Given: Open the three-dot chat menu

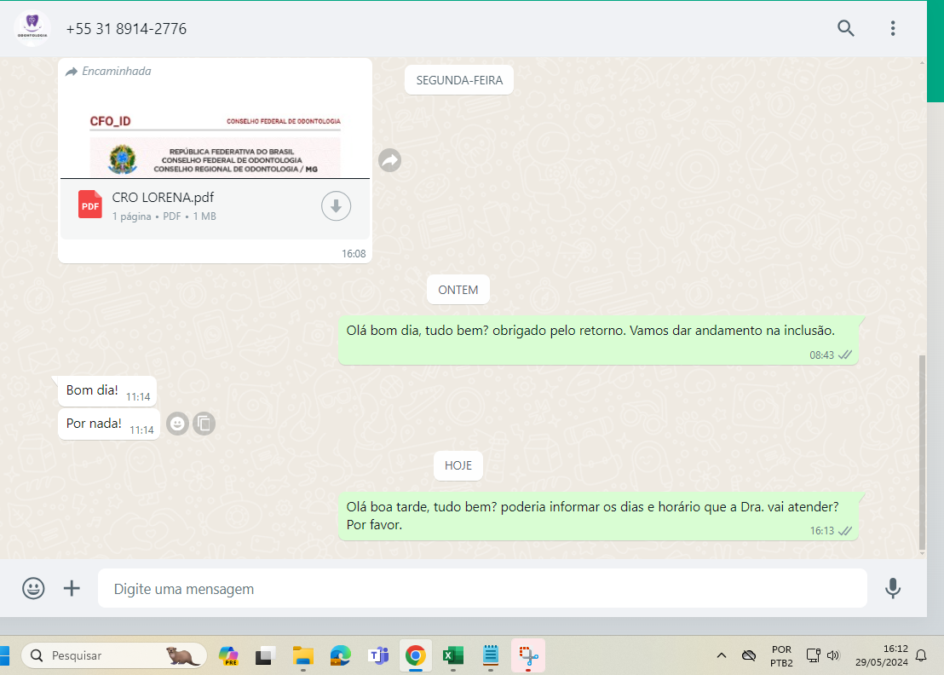Looking at the screenshot, I should coord(893,28).
